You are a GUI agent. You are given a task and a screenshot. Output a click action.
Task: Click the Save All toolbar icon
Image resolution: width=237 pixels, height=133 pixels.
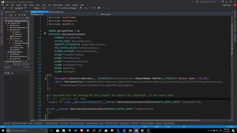pos(21,8)
